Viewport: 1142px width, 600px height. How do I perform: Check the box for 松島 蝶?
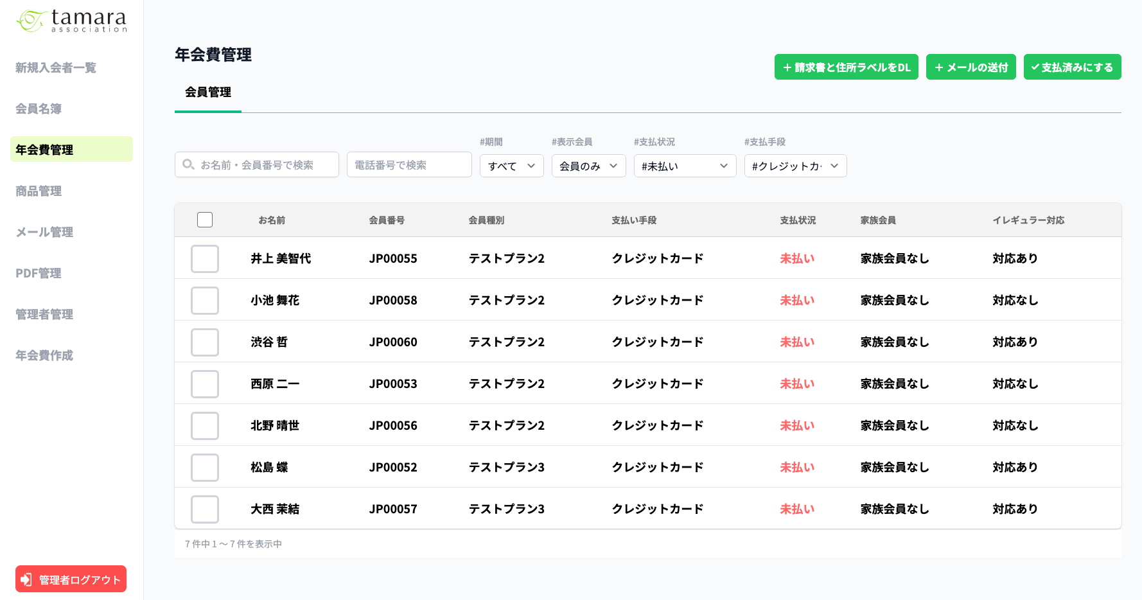tap(205, 467)
